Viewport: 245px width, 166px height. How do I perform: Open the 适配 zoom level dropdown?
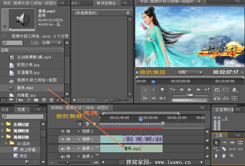[190, 72]
